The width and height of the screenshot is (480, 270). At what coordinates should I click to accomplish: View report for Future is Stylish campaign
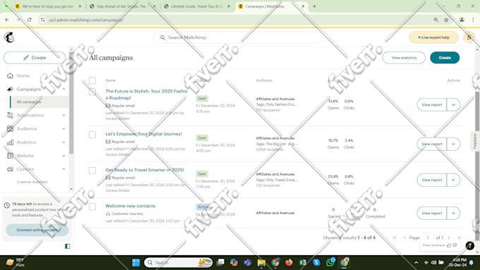pos(431,104)
